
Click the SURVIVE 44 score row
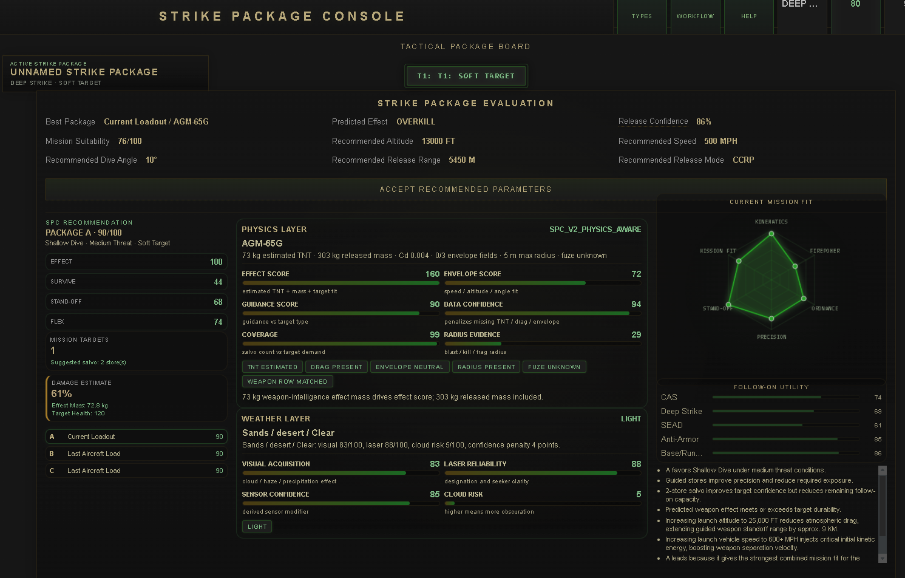tap(137, 282)
